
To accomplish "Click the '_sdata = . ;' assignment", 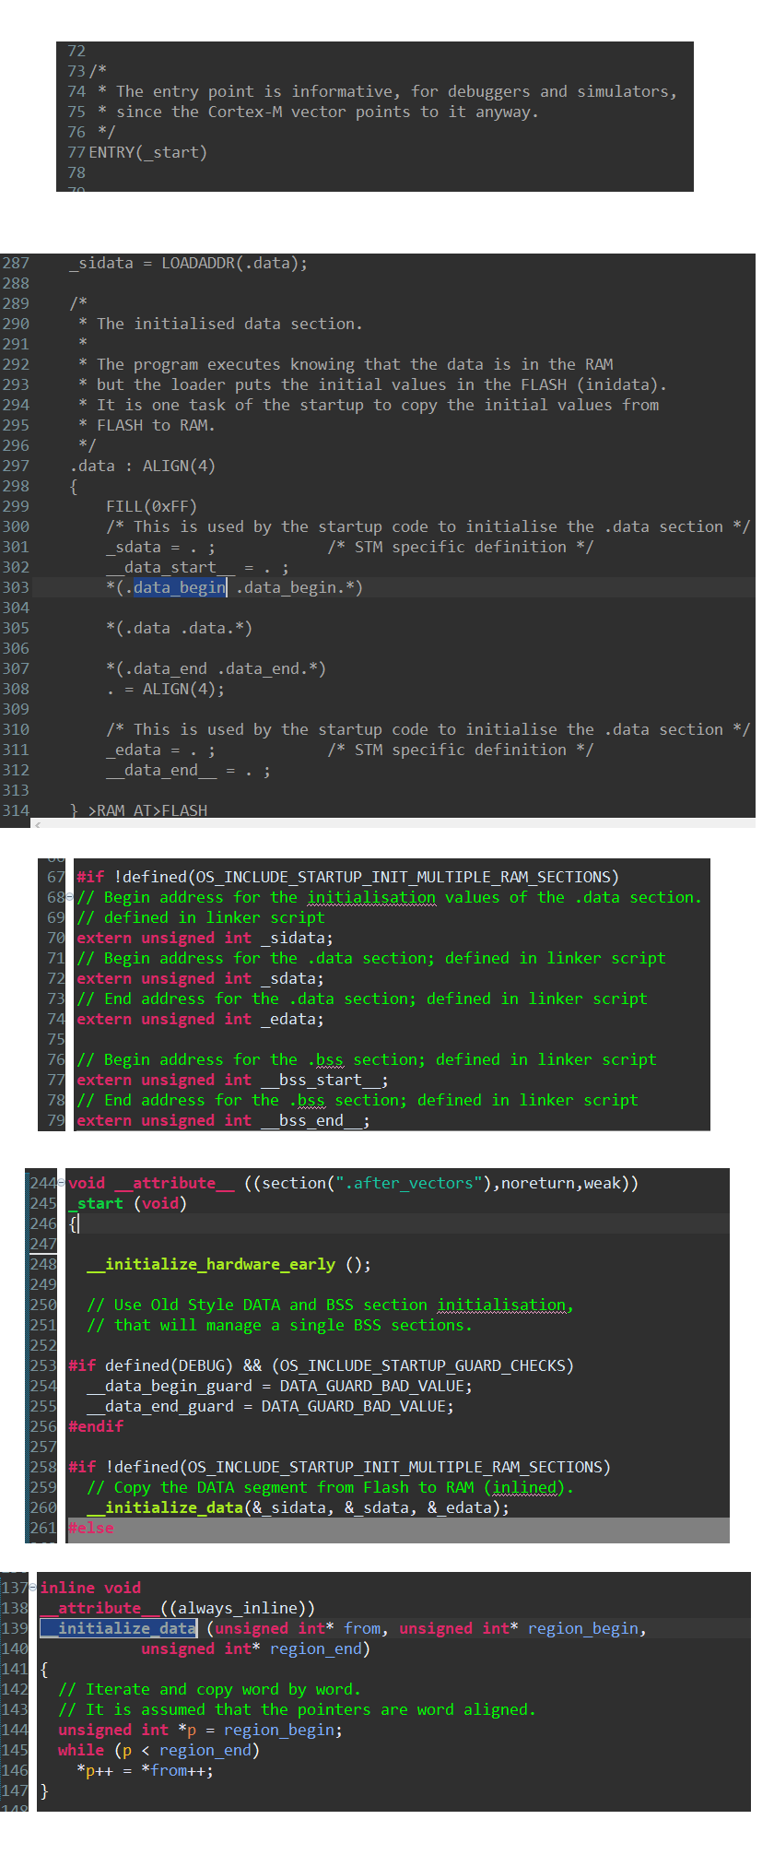I will pyautogui.click(x=161, y=547).
